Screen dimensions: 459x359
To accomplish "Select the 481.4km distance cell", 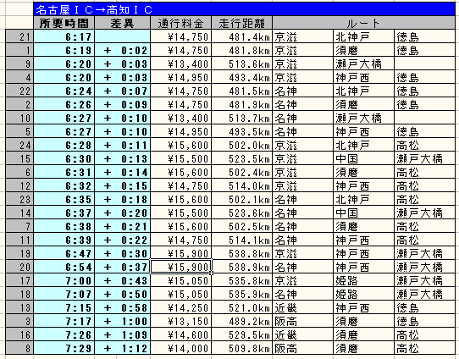I will click(x=242, y=37).
